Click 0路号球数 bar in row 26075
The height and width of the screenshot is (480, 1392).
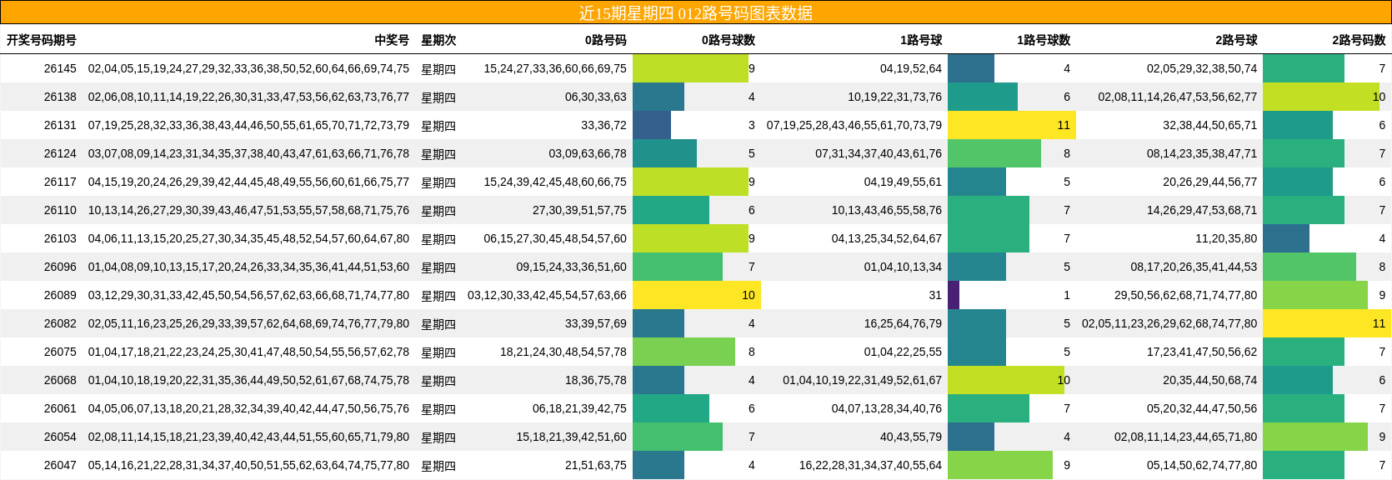683,352
